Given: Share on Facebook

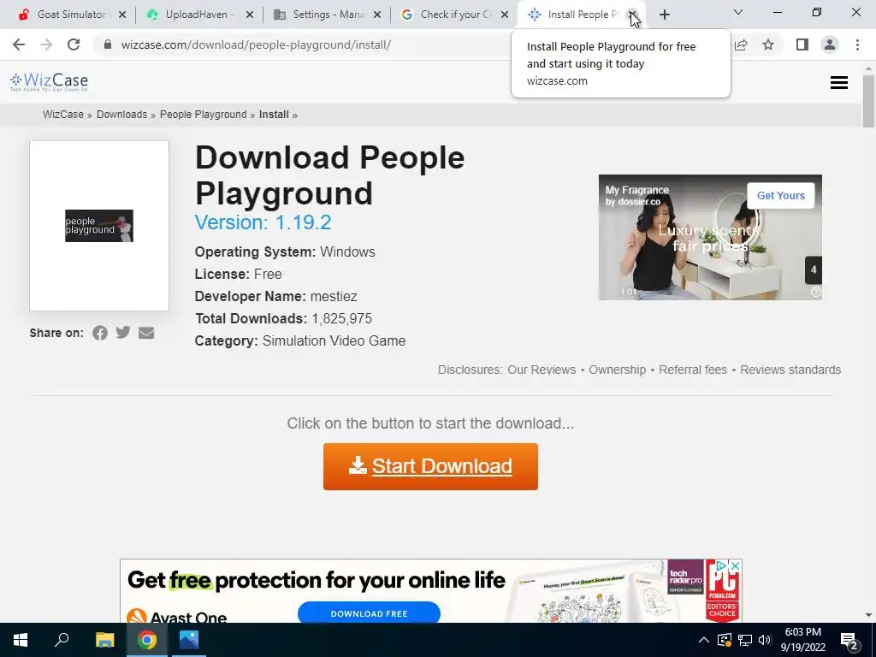Looking at the screenshot, I should click(100, 334).
